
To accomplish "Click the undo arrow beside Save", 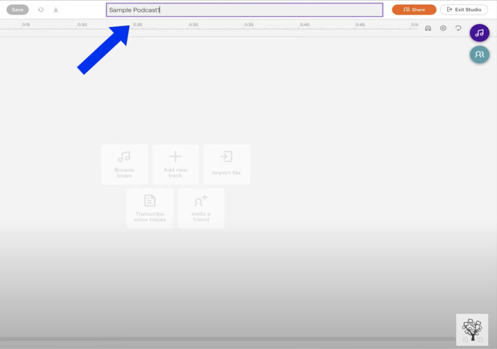I will pos(41,10).
